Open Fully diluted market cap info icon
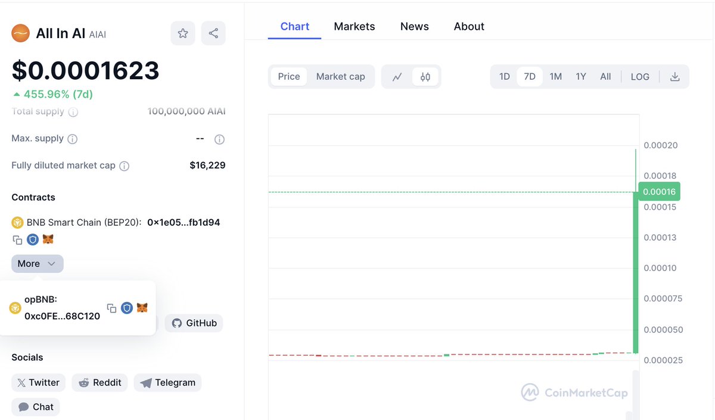715x420 pixels. click(x=124, y=166)
